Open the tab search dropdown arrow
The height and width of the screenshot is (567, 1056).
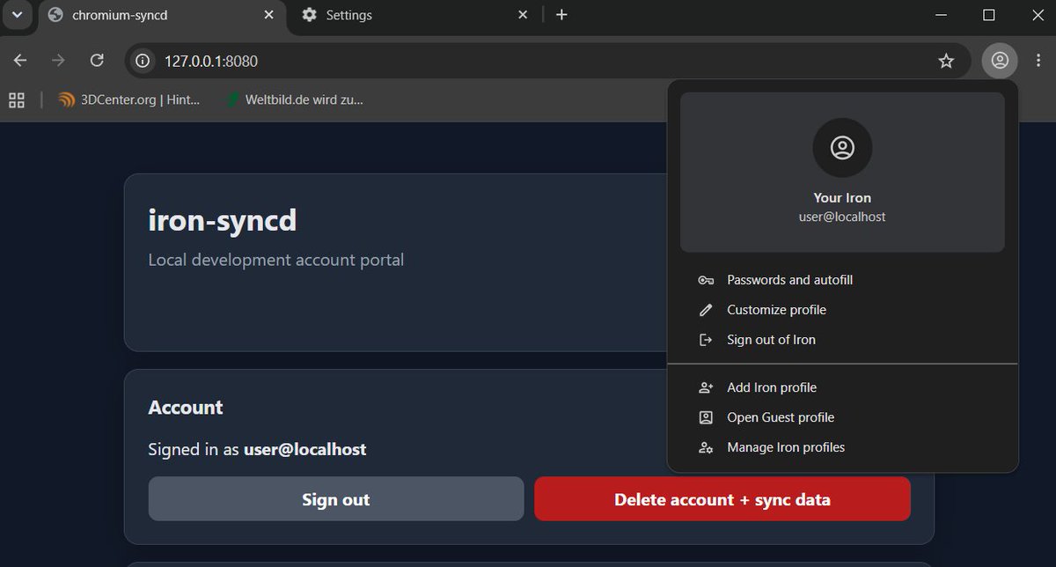point(17,15)
